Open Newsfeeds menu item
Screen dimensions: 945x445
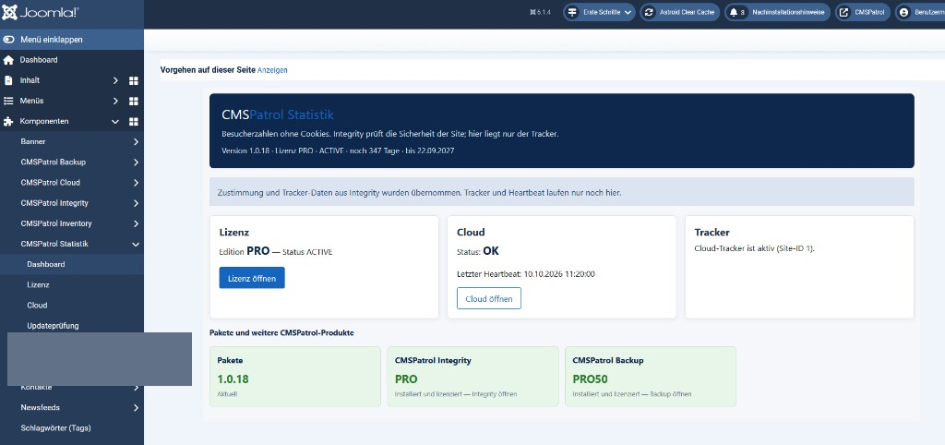(41, 408)
